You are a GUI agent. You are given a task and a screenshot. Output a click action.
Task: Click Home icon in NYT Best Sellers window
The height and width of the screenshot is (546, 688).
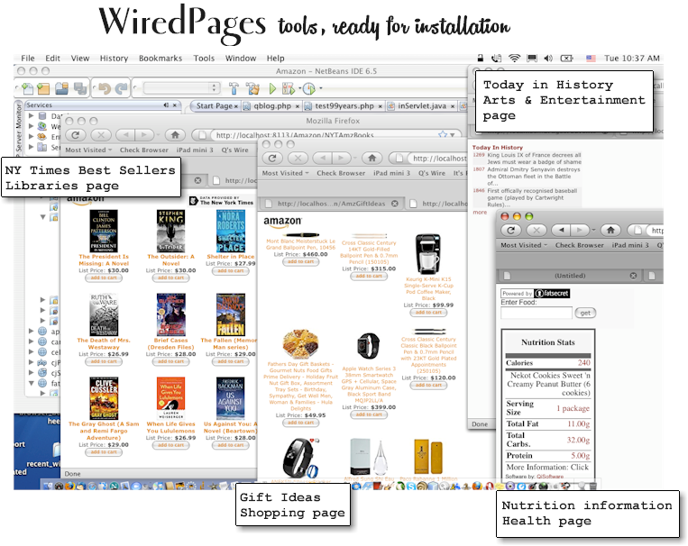point(175,135)
